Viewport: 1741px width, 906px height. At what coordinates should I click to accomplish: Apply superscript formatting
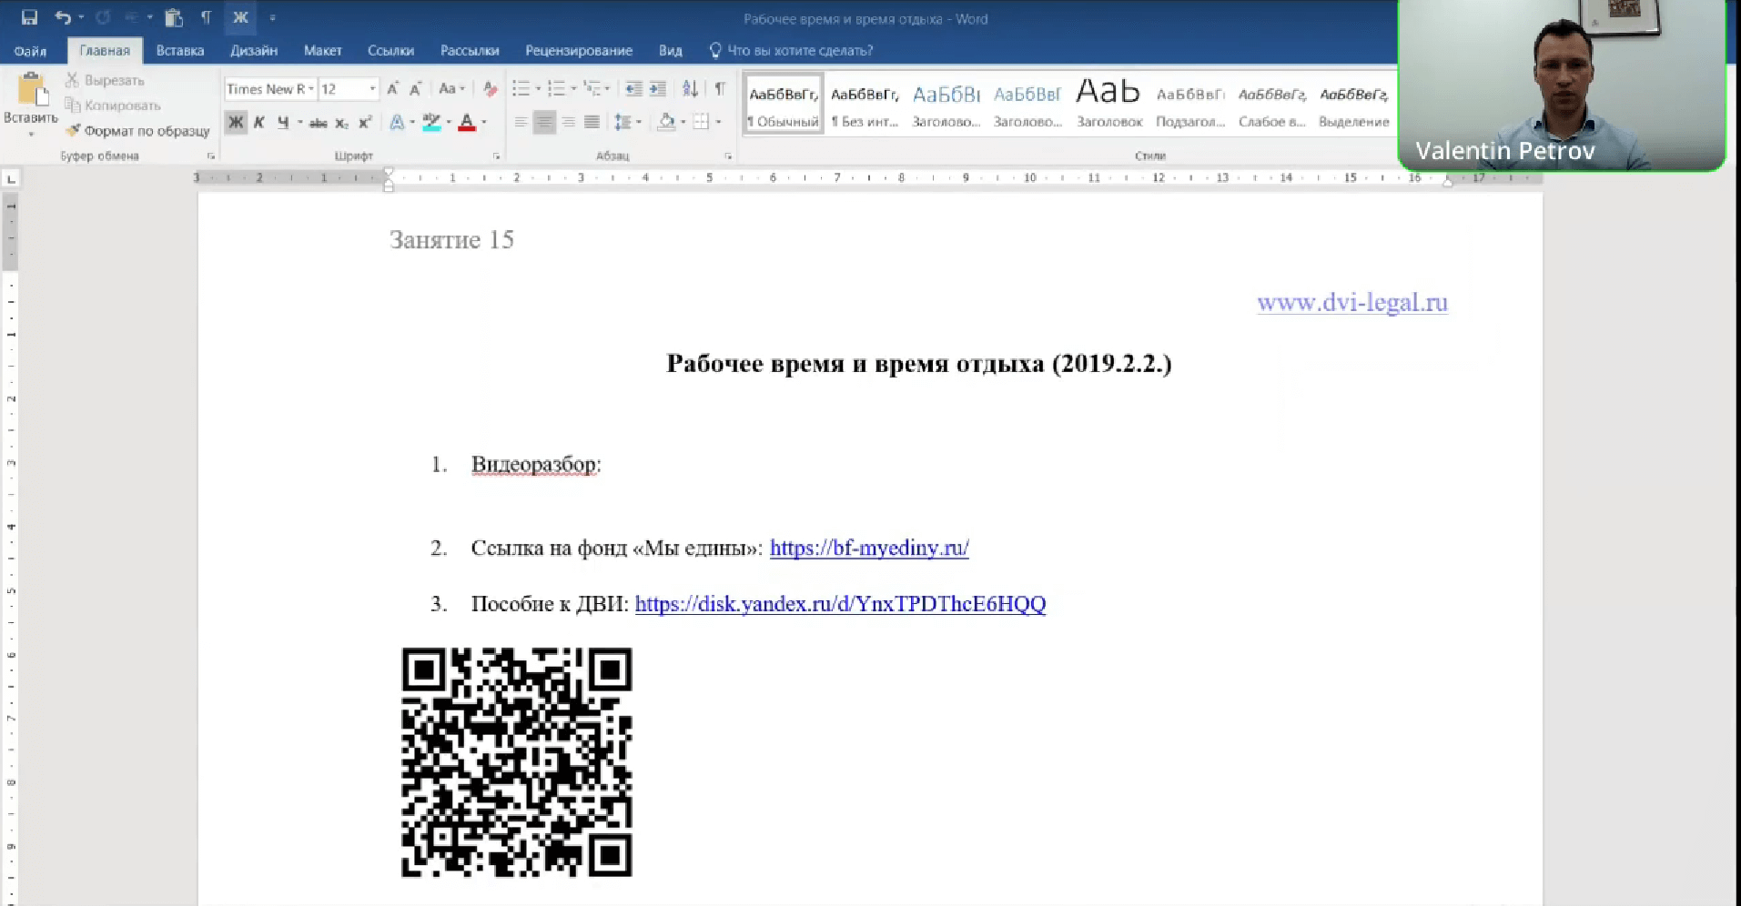coord(365,123)
